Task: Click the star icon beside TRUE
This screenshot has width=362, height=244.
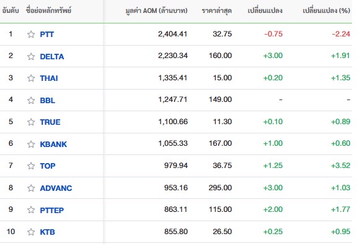Action: coord(31,122)
